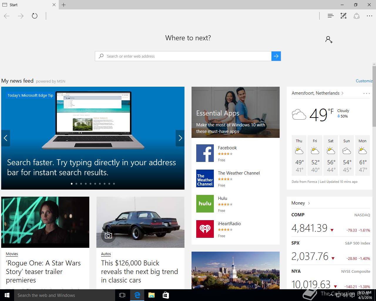Select Friday forecast column

click(x=315, y=155)
